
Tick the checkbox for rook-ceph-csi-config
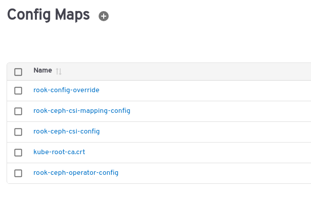[x=18, y=132]
